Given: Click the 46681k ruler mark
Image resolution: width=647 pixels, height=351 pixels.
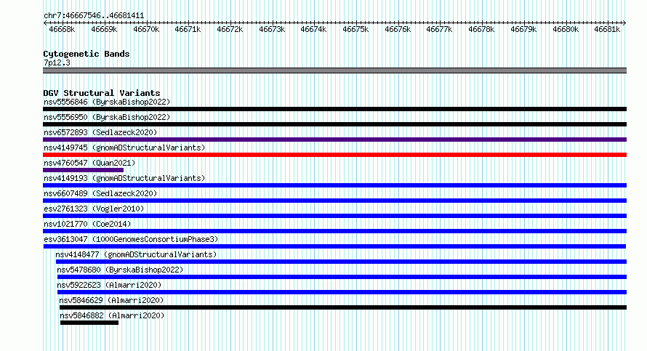Looking at the screenshot, I should click(608, 29).
